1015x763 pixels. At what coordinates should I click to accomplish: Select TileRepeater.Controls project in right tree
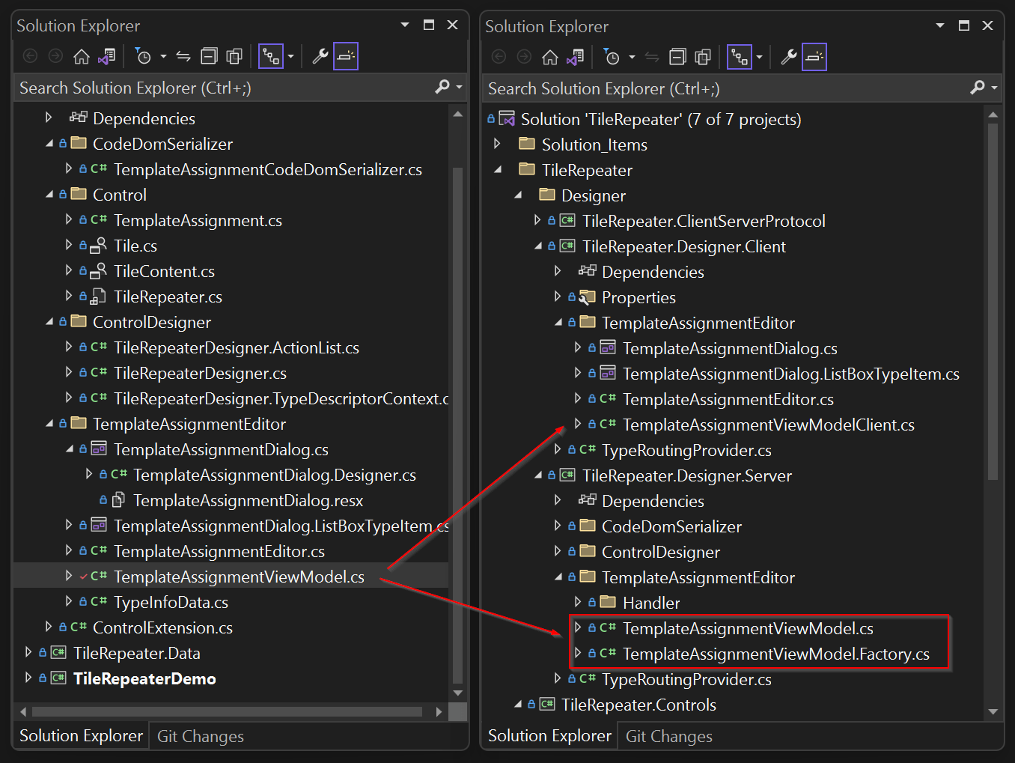(638, 705)
